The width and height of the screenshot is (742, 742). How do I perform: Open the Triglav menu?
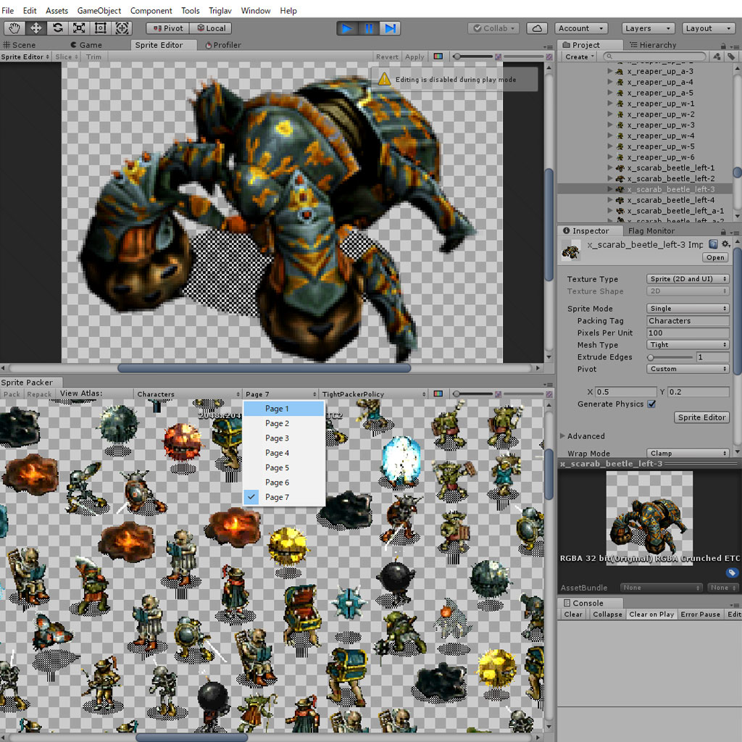[220, 10]
